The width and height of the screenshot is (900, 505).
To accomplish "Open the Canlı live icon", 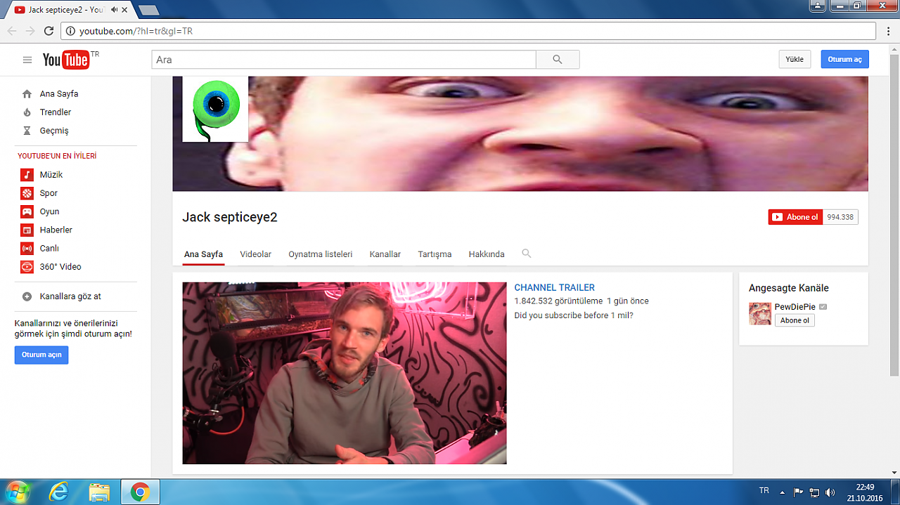I will pos(27,248).
